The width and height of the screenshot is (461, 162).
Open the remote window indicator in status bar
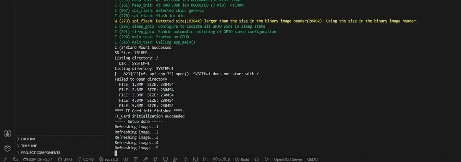tap(5, 159)
